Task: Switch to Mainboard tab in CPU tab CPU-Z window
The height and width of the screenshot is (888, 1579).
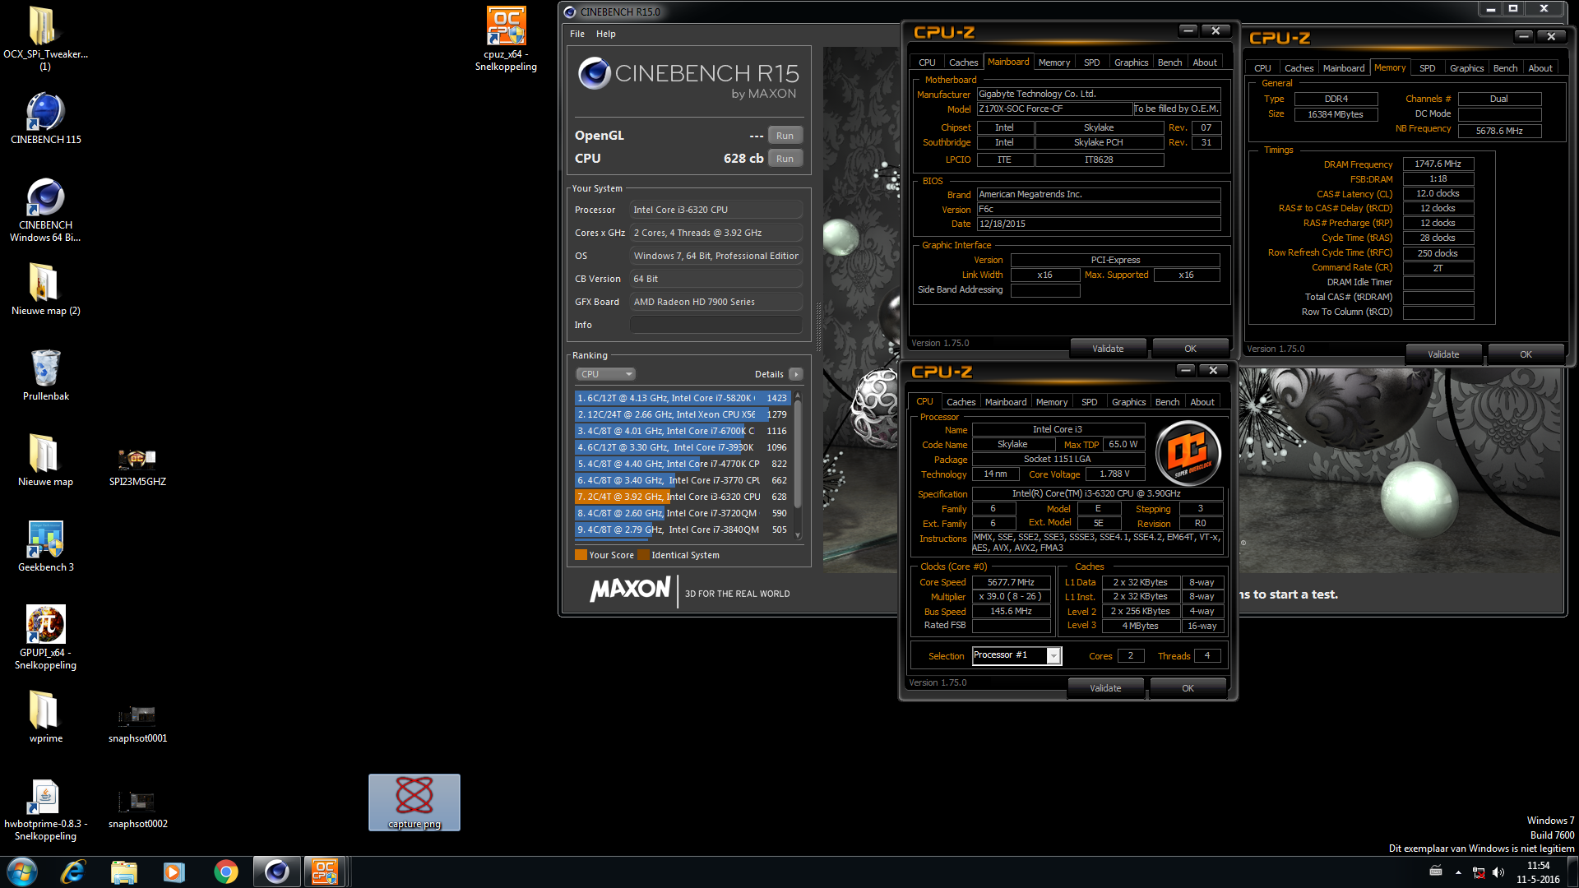Action: click(1006, 402)
